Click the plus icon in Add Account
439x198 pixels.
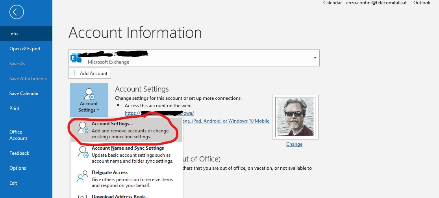click(x=74, y=73)
